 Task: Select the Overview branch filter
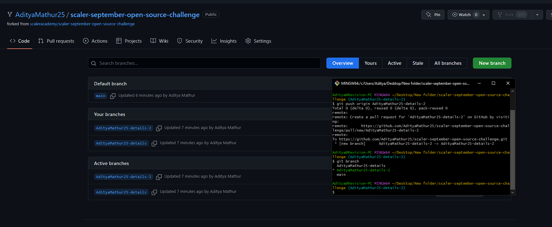click(x=342, y=63)
